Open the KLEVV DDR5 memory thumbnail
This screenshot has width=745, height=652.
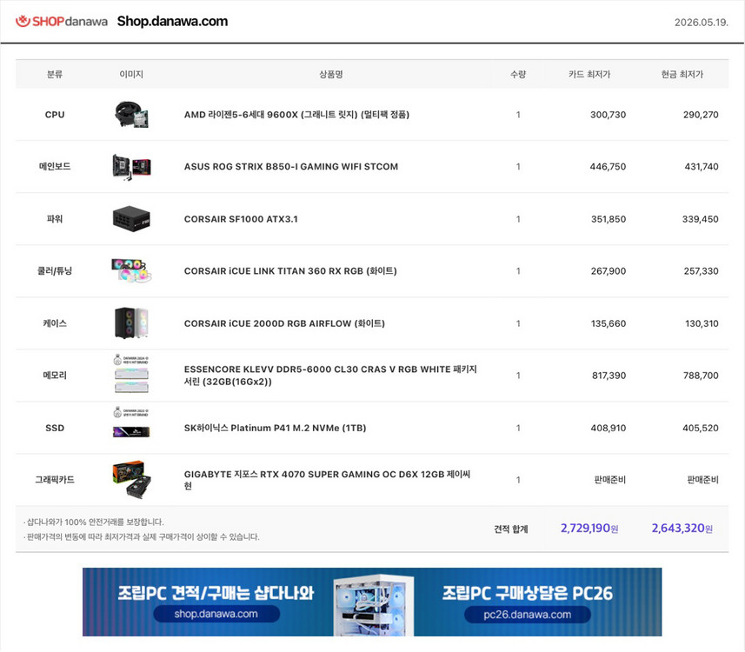pos(131,380)
